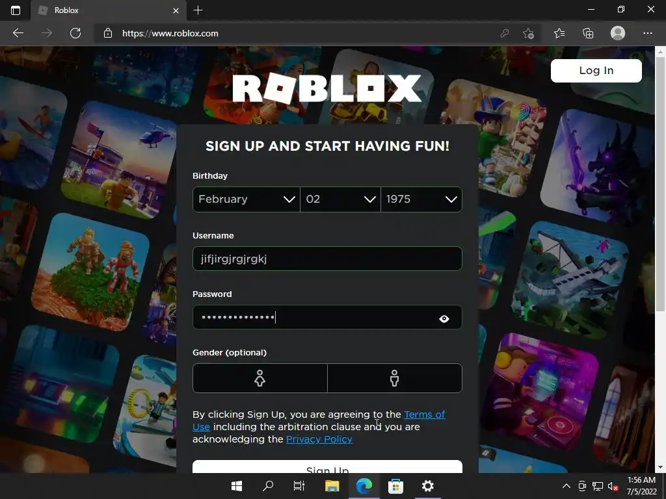This screenshot has width=666, height=499.
Task: Show password with the eye icon
Action: 444,318
